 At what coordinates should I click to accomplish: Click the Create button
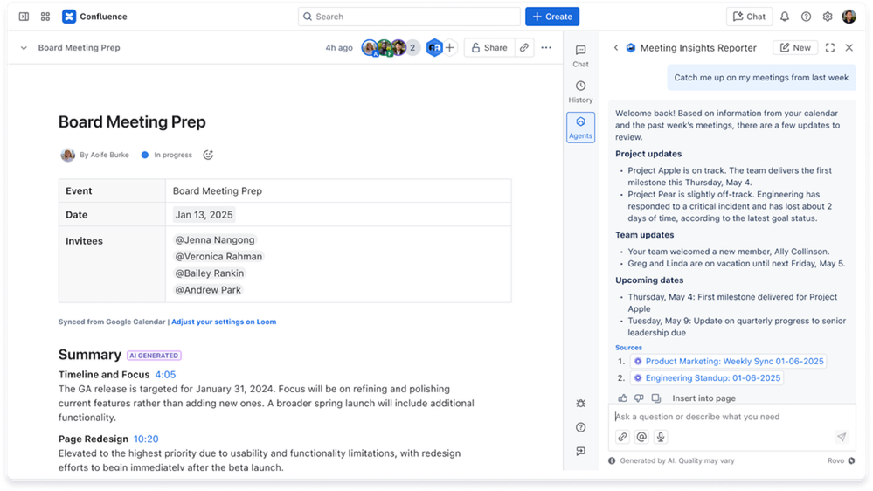[x=552, y=17]
